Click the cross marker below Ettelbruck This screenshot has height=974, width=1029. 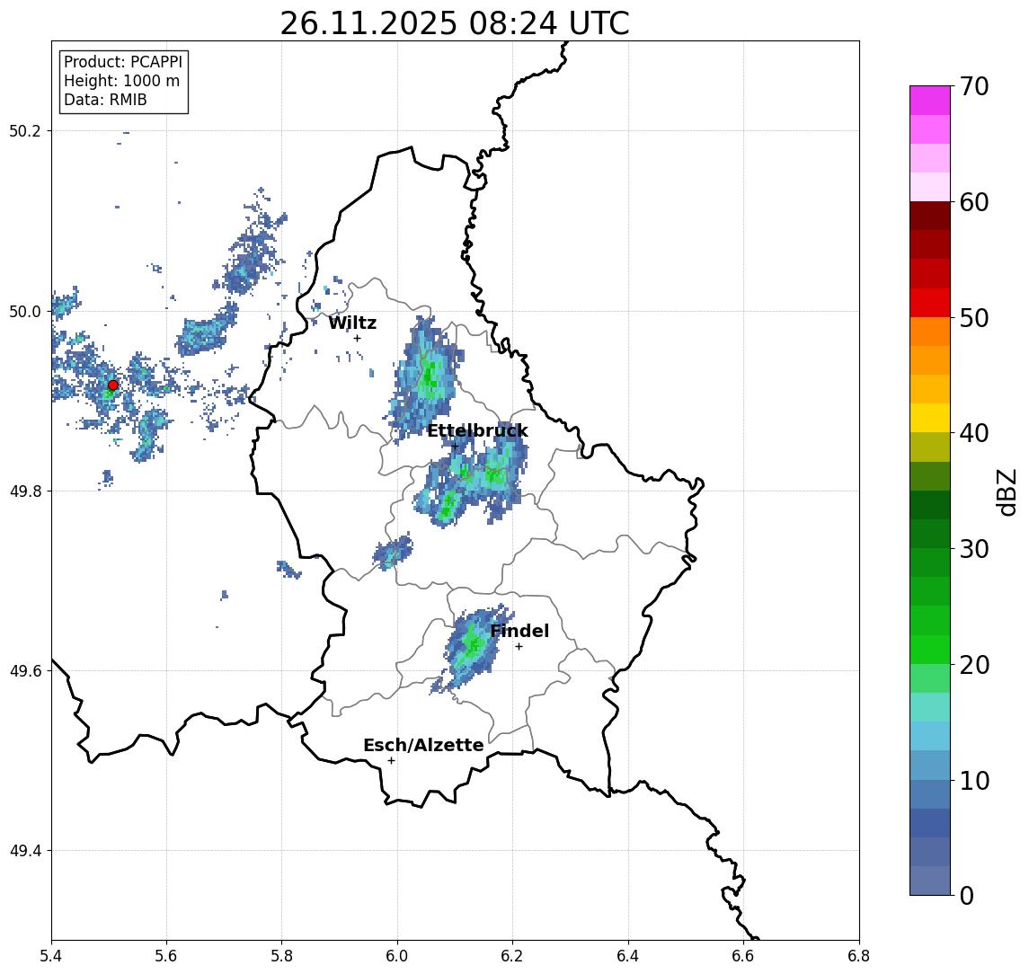[x=455, y=447]
